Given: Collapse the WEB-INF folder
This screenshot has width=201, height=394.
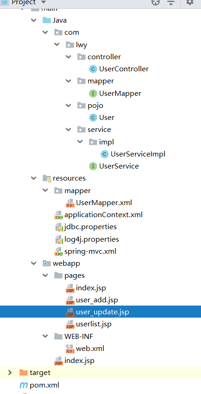Looking at the screenshot, I should 45,336.
